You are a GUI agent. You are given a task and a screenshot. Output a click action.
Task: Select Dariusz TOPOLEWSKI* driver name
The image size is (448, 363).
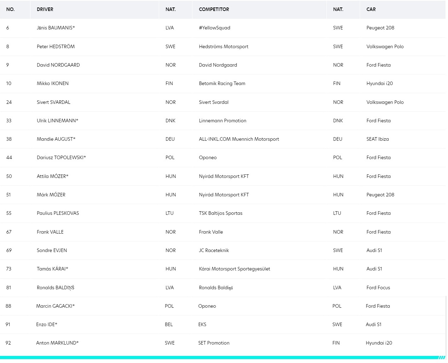[x=61, y=157]
